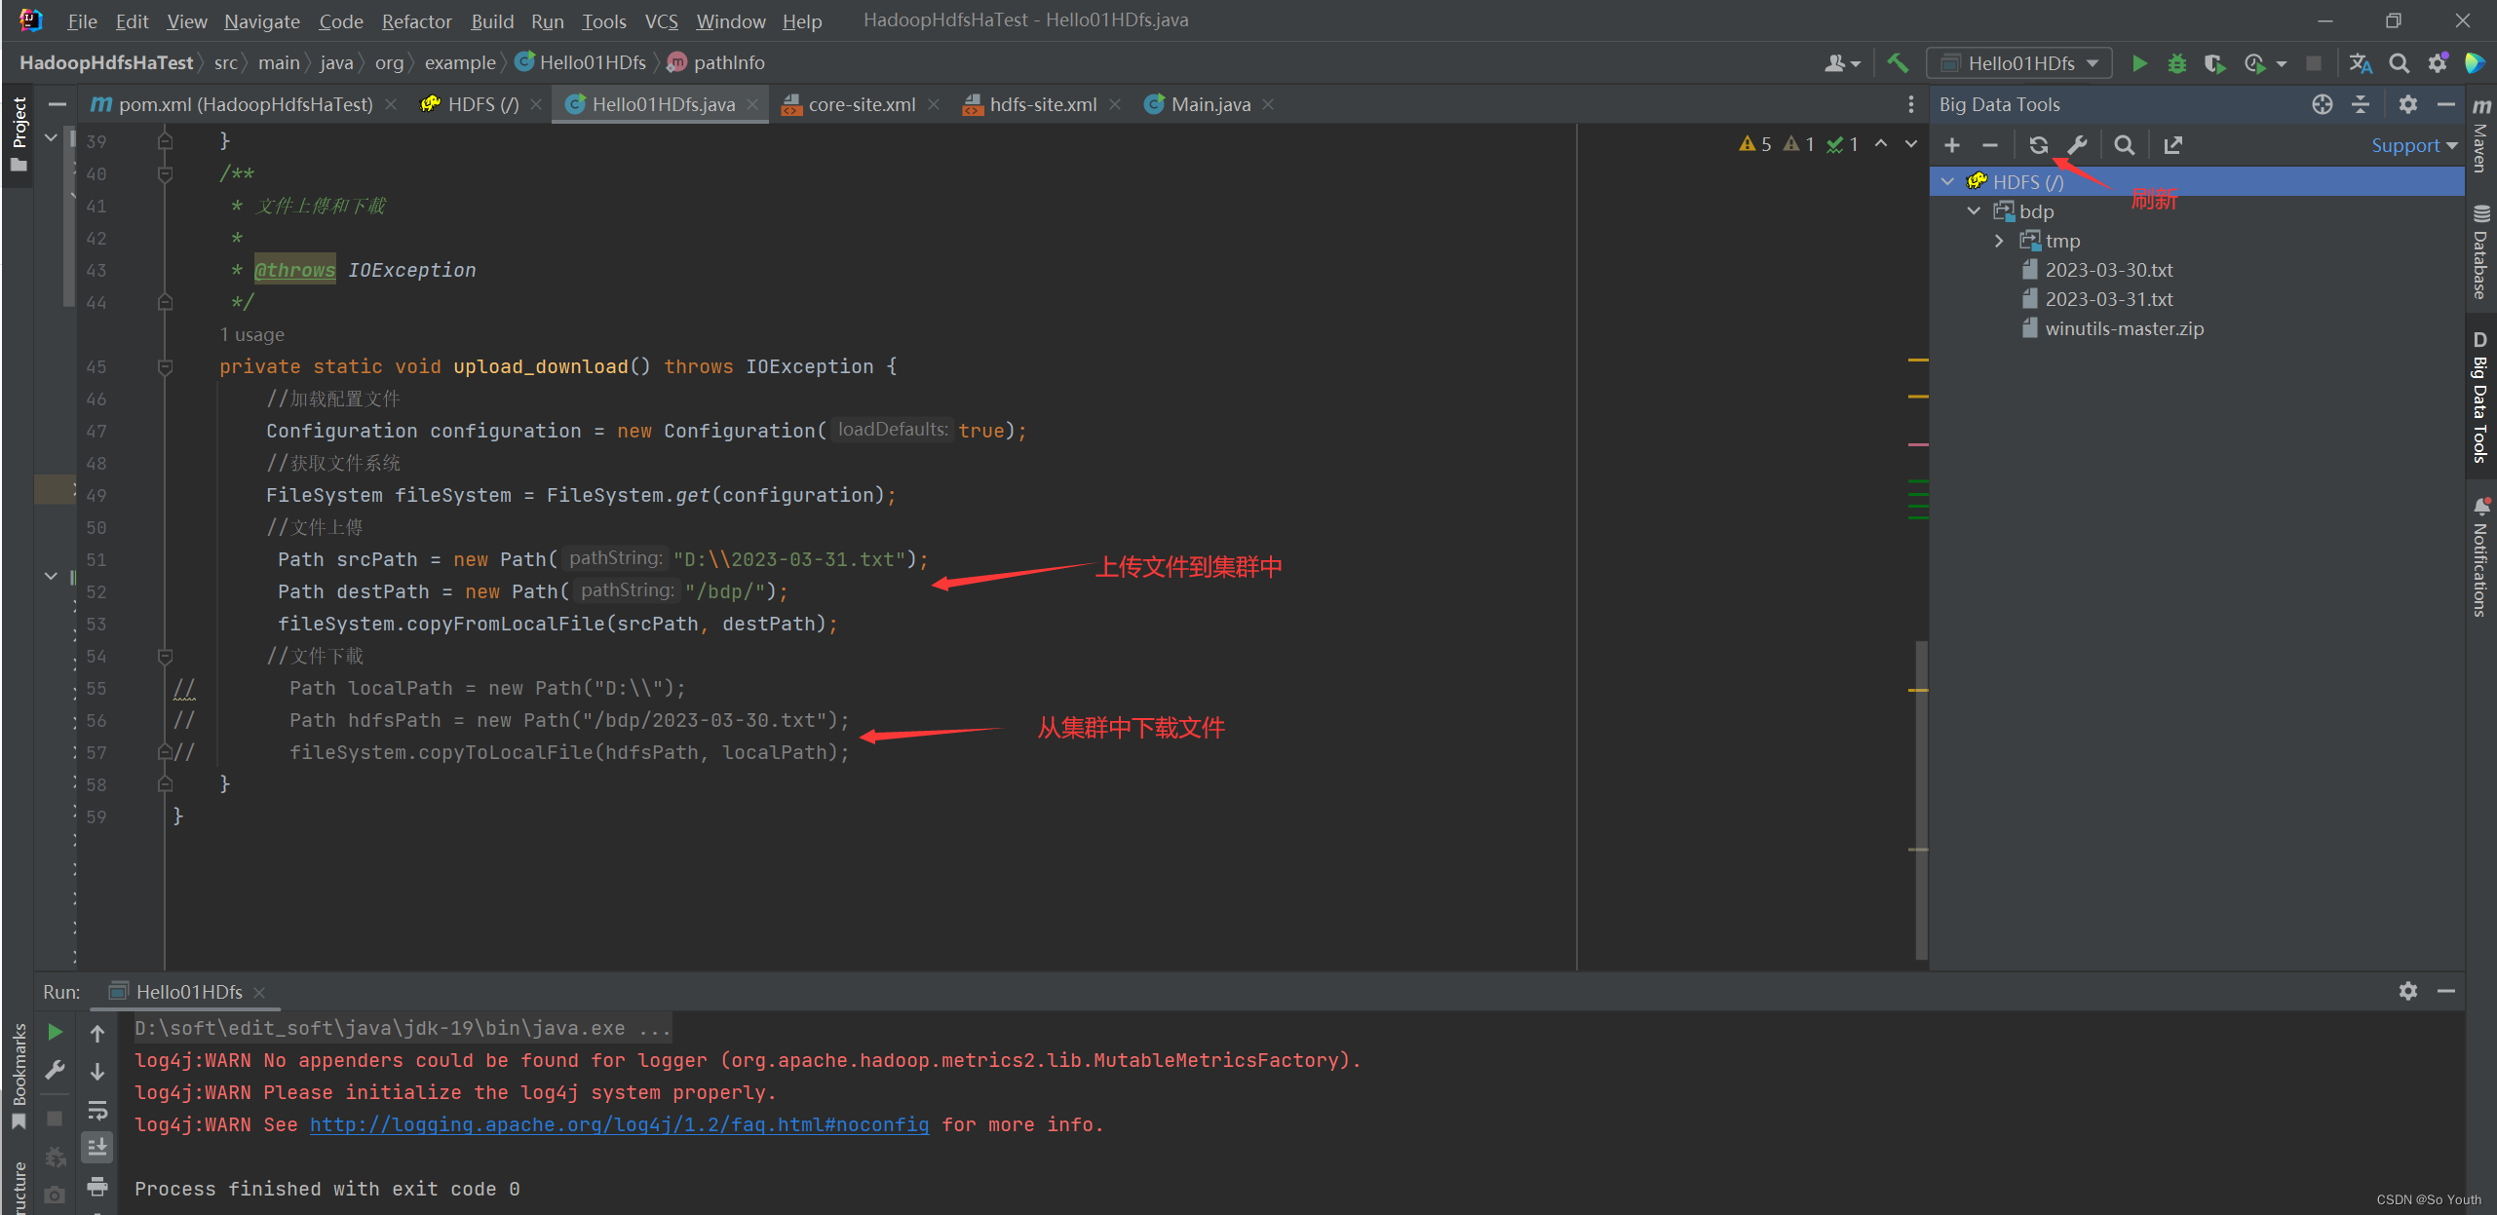Click the Print icon in Run console
This screenshot has width=2497, height=1215.
point(97,1186)
